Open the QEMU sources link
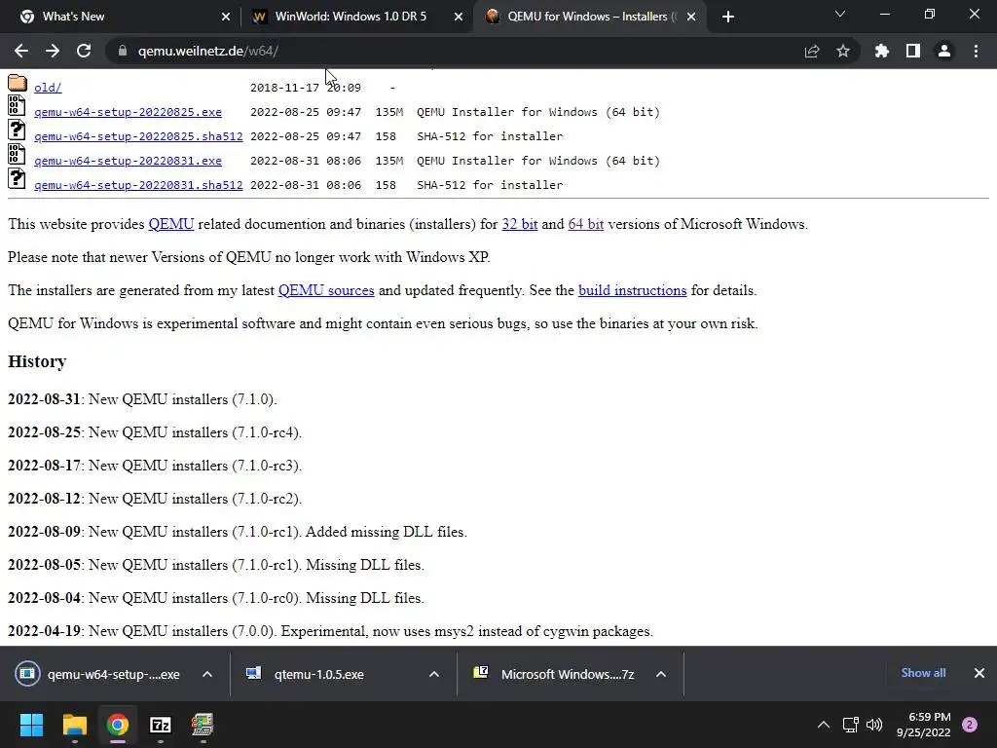This screenshot has height=748, width=997. pos(326,290)
